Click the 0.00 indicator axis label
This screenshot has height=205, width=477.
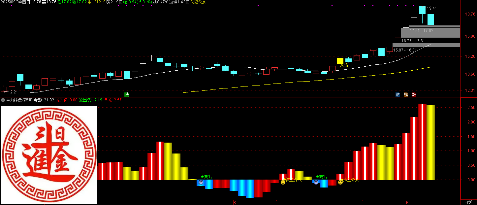[471, 180]
